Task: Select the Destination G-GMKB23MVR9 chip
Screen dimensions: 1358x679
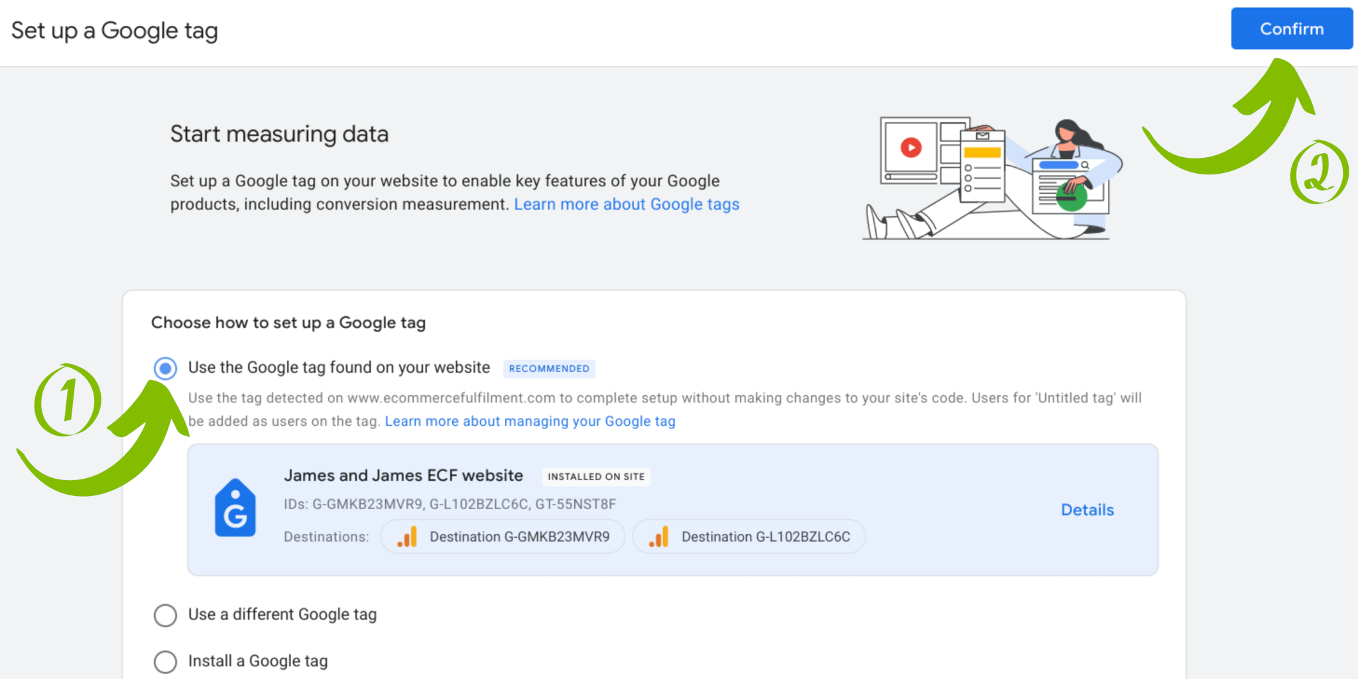Action: point(503,536)
